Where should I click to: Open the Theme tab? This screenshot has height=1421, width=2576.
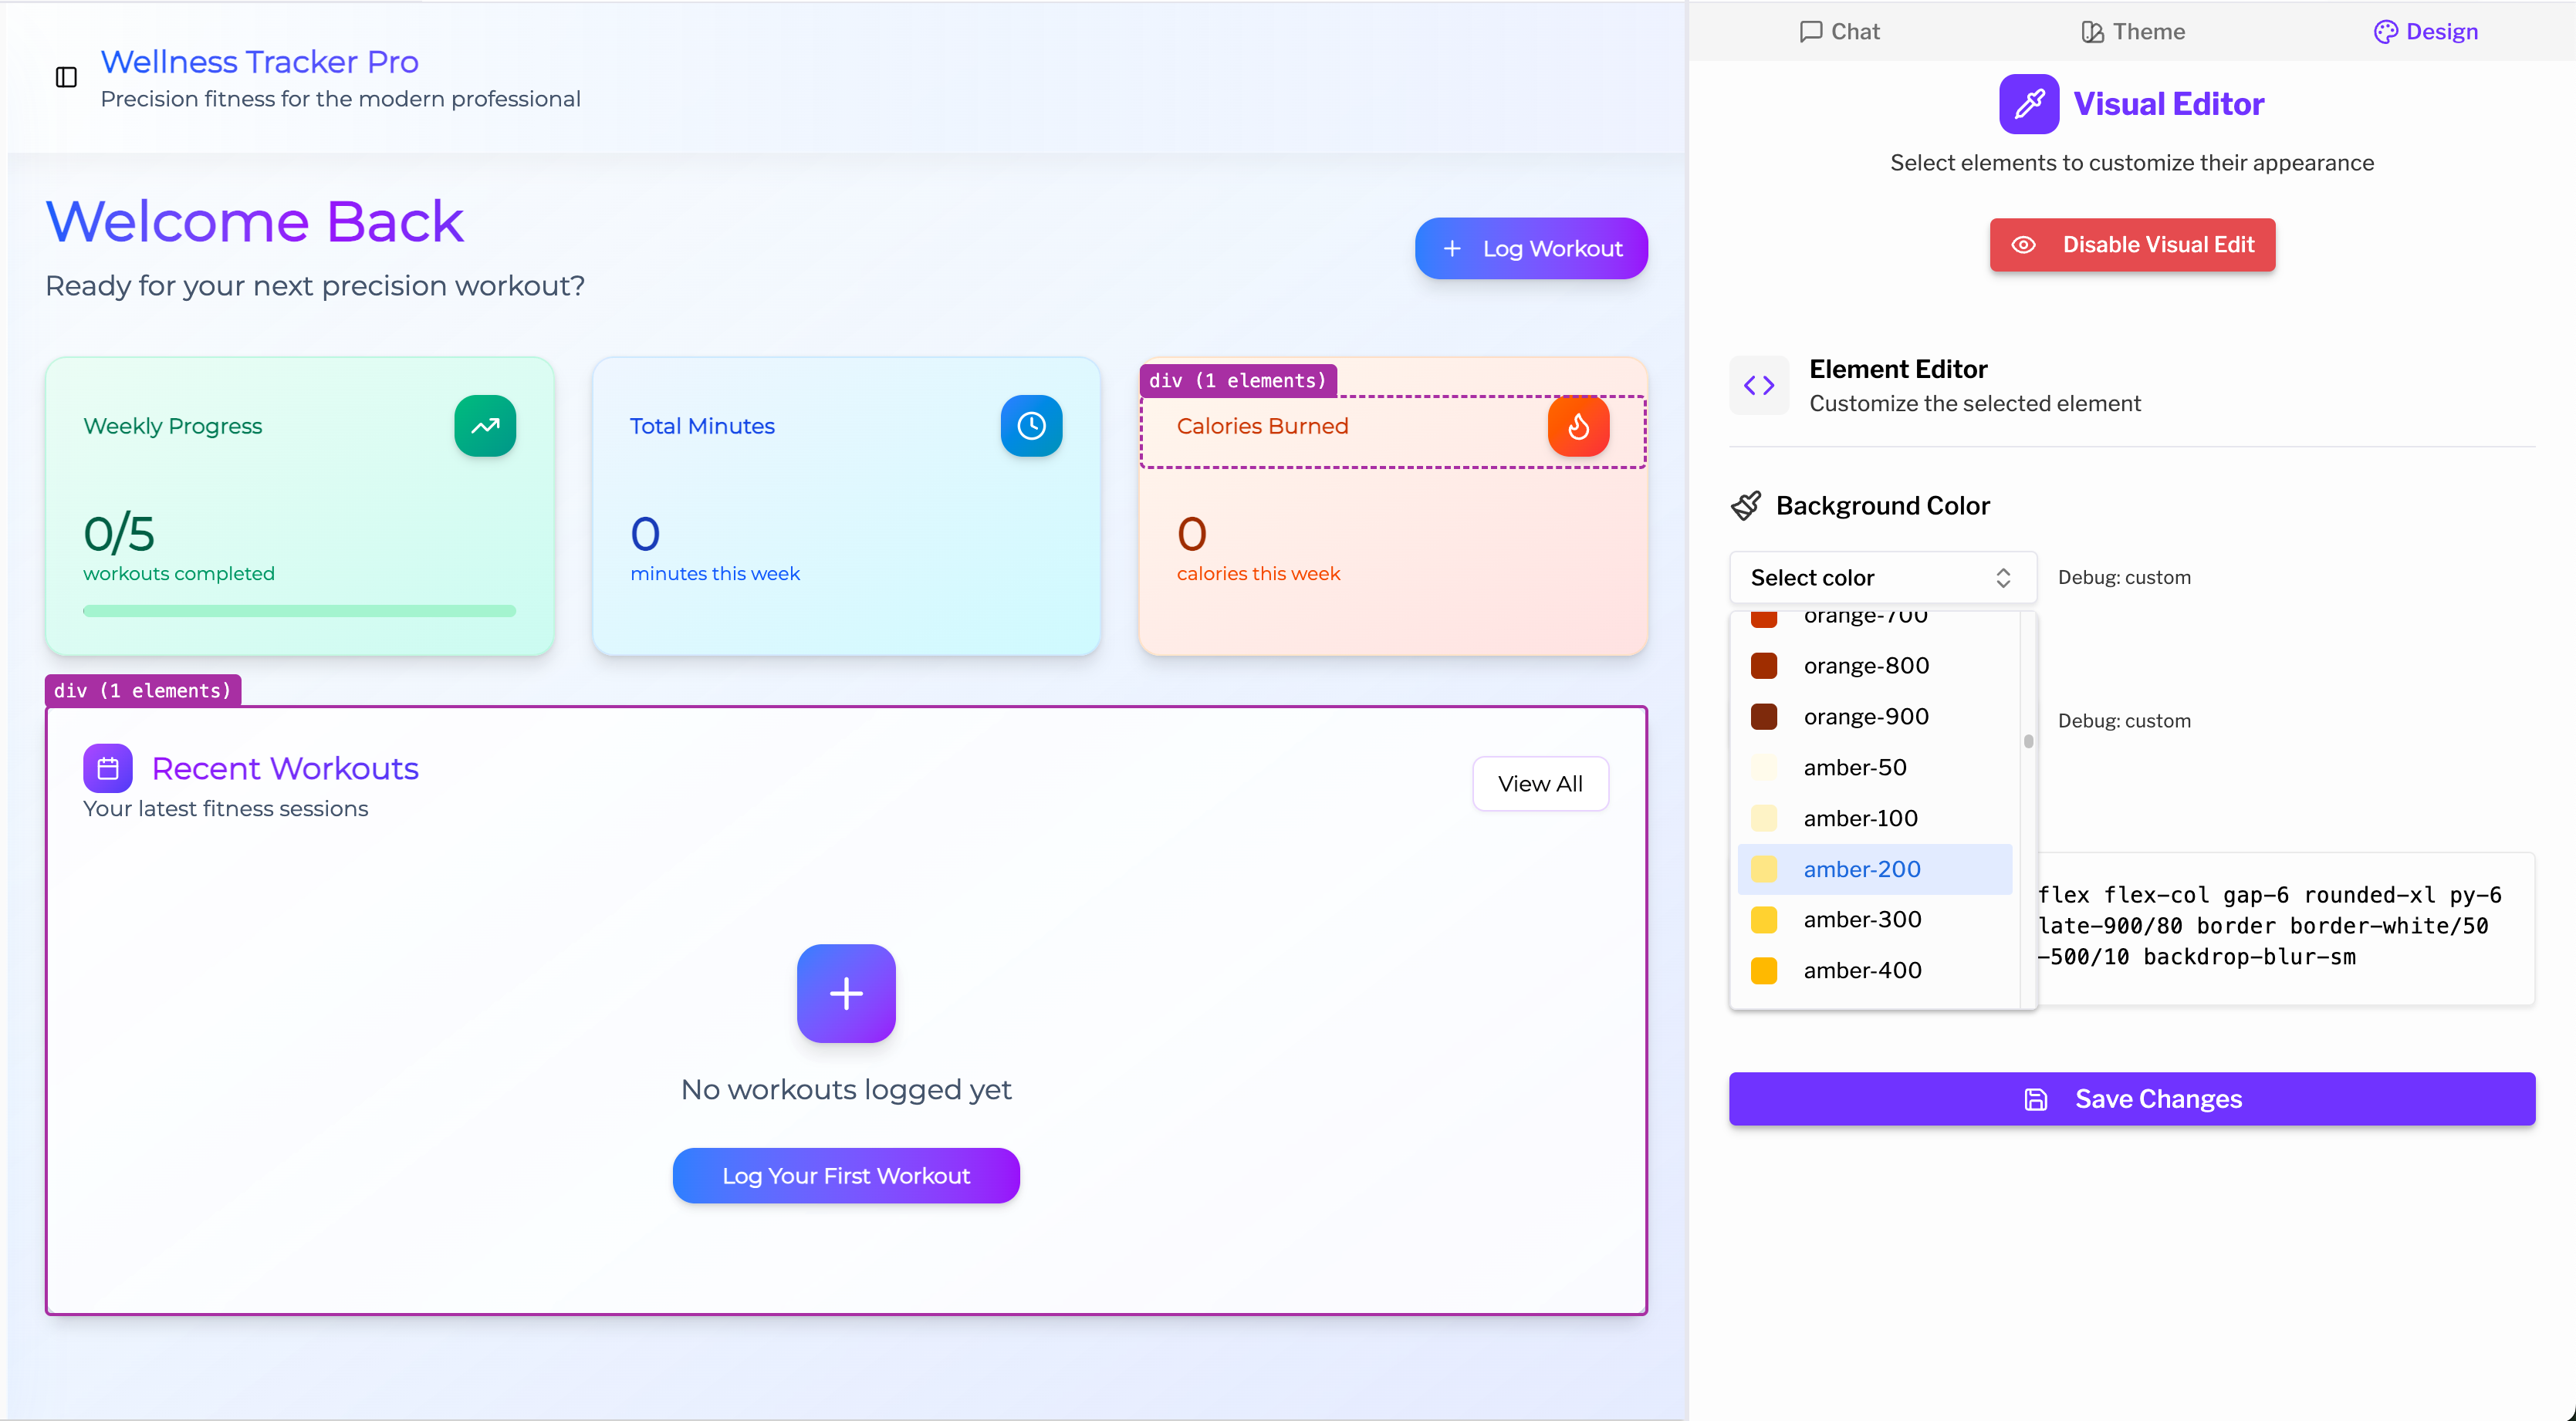coord(2132,31)
